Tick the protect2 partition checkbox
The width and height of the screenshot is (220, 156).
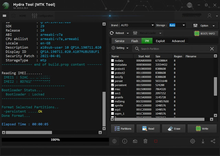pos(112,73)
